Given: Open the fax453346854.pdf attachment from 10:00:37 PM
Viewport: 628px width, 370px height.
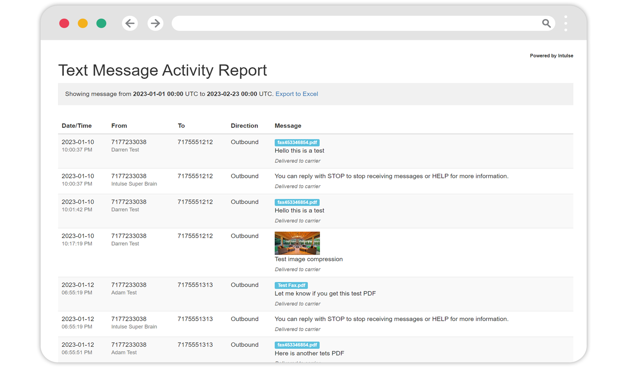Looking at the screenshot, I should pyautogui.click(x=297, y=142).
